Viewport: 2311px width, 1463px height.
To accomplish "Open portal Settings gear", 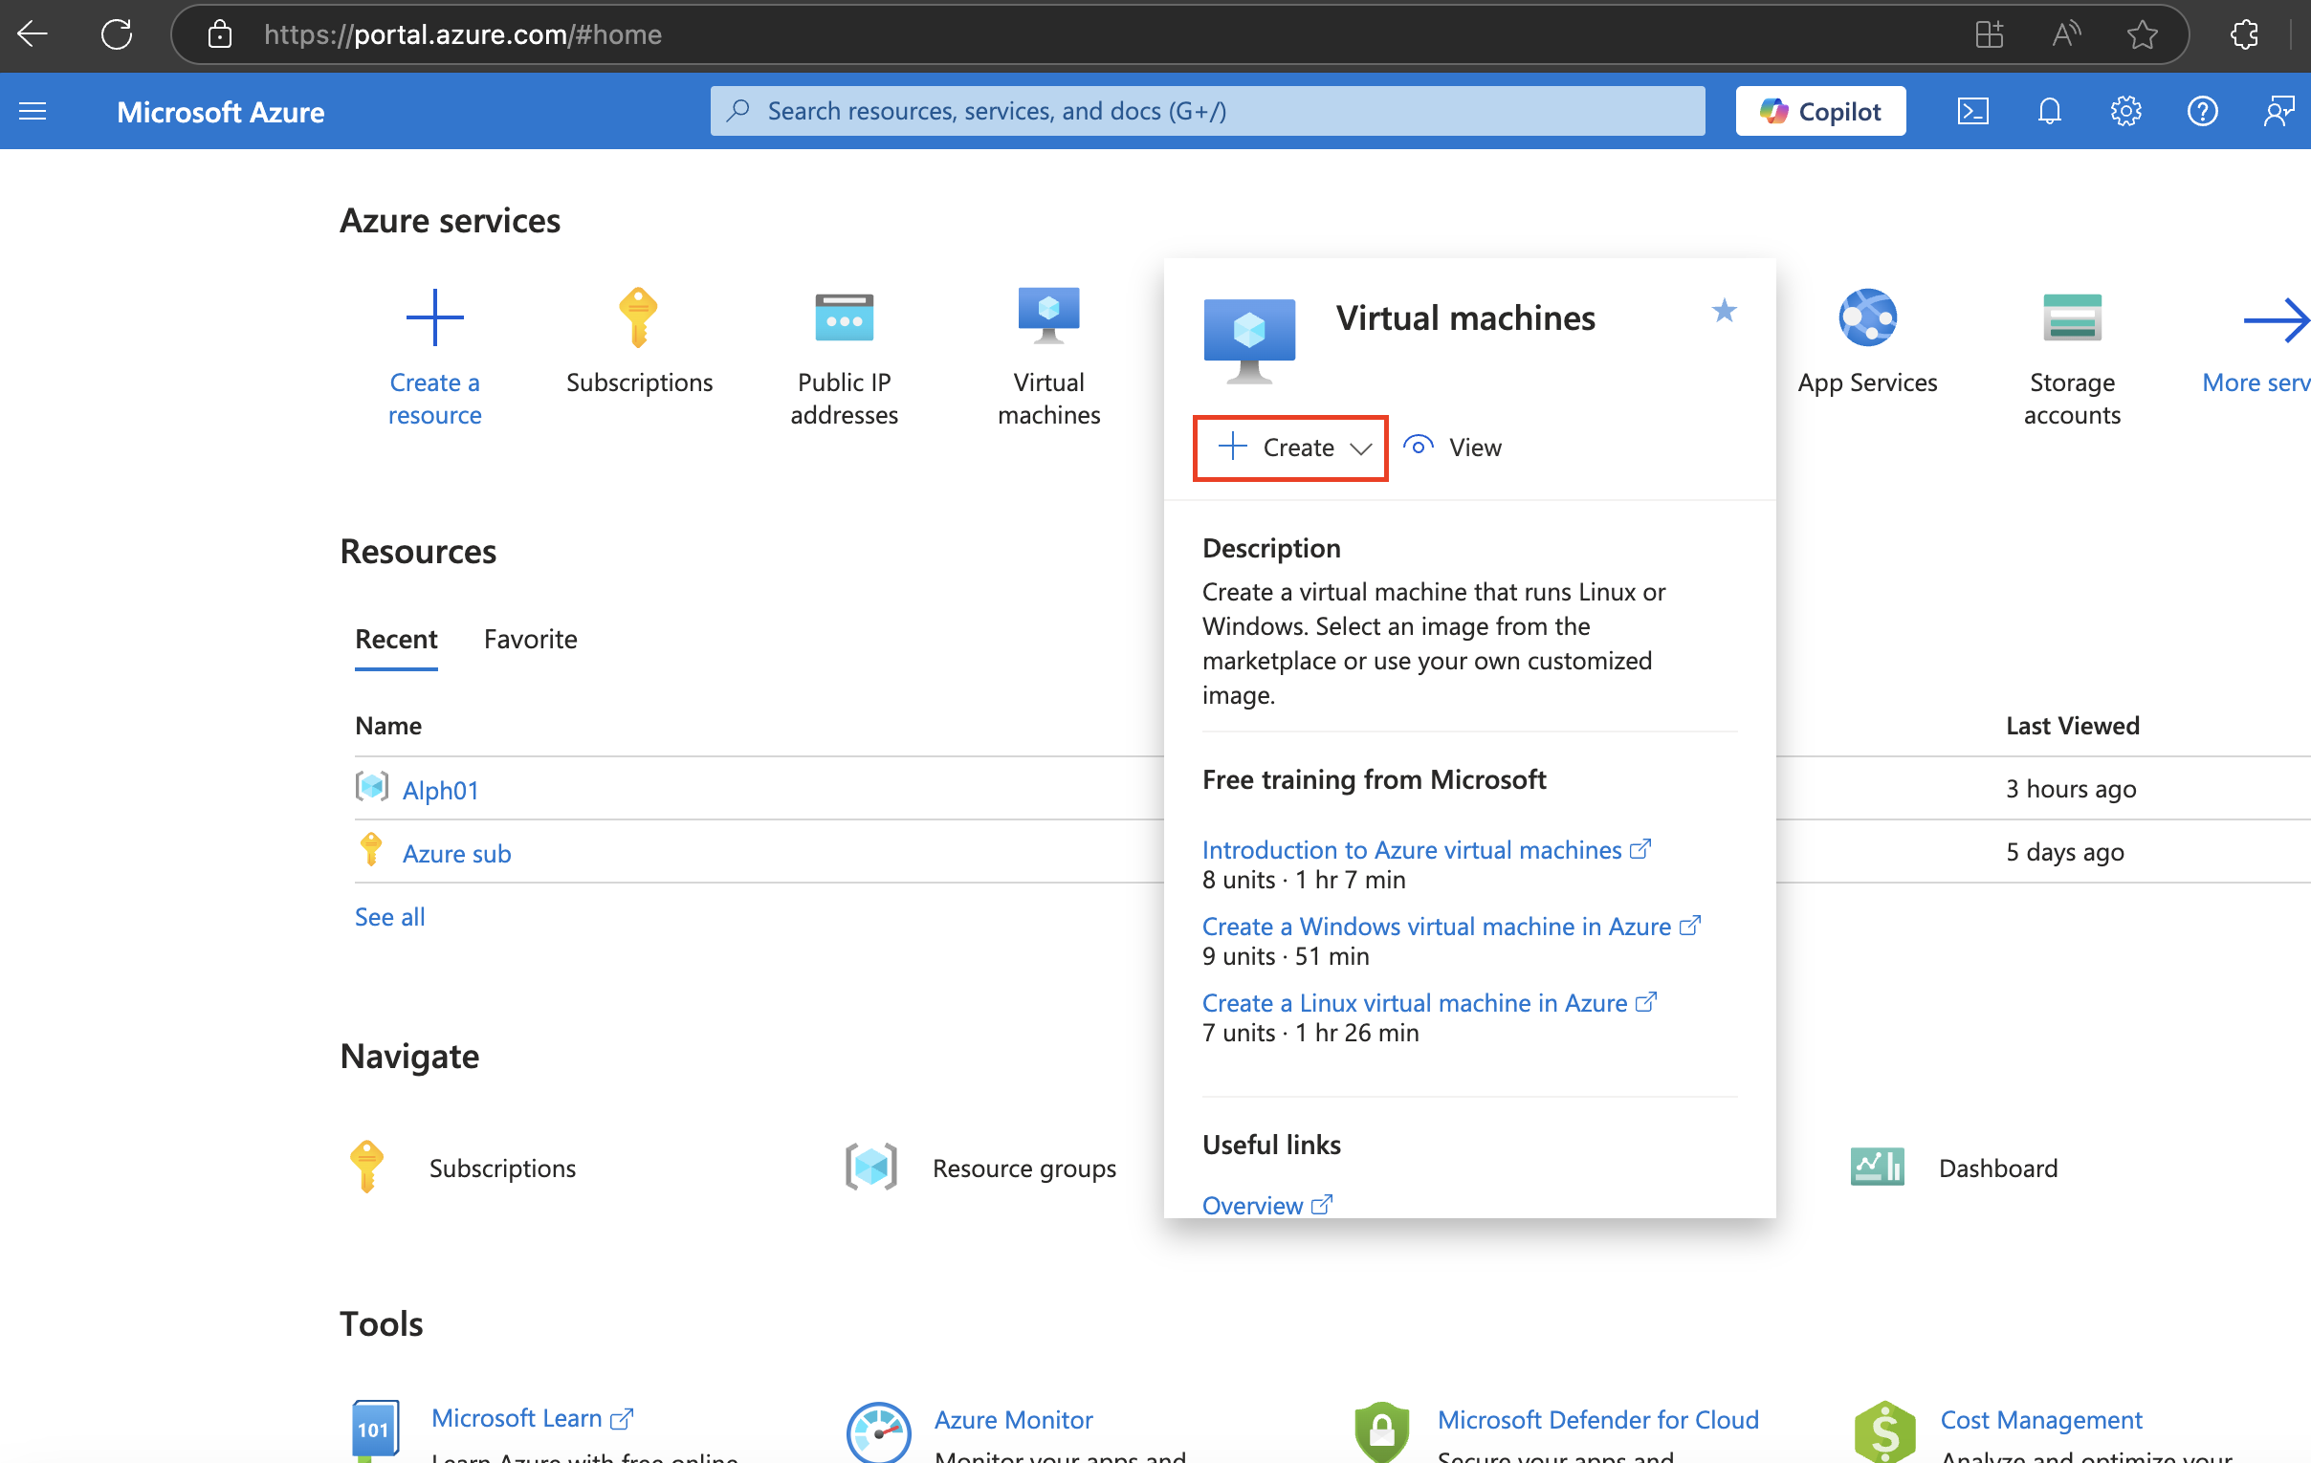I will 2125,111.
